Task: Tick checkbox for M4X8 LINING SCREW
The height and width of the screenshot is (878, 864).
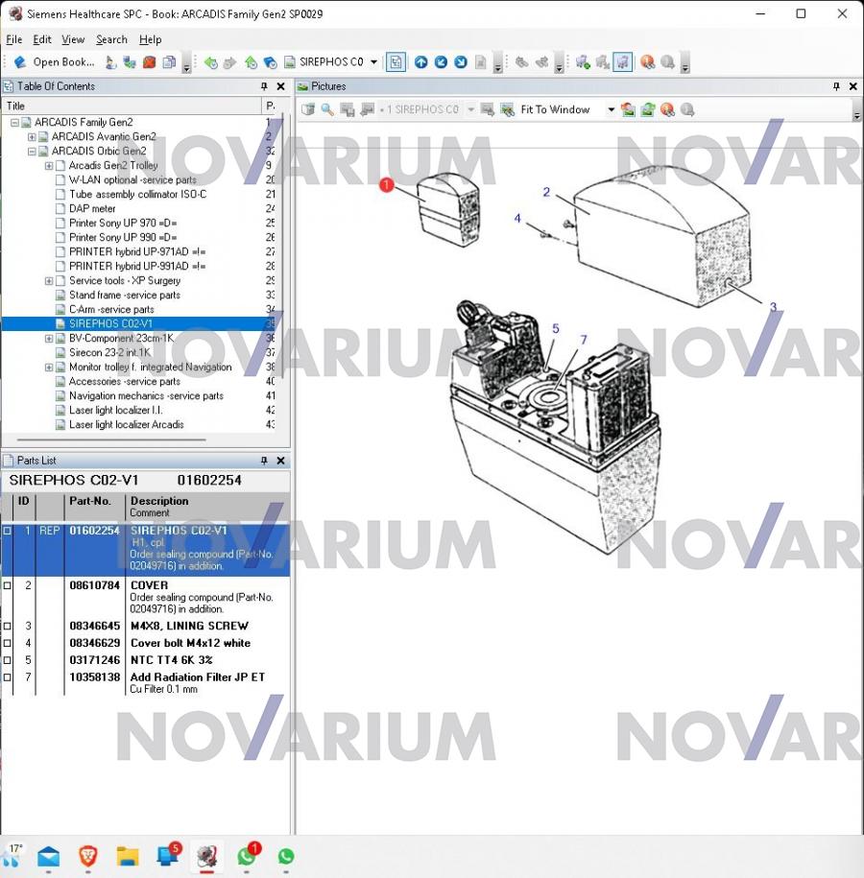Action: (8, 627)
